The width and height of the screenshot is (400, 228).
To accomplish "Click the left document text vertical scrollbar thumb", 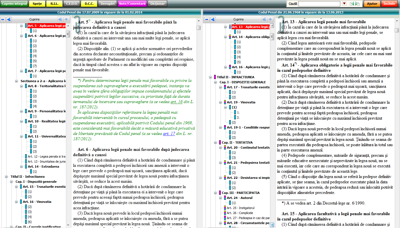I will (x=198, y=28).
